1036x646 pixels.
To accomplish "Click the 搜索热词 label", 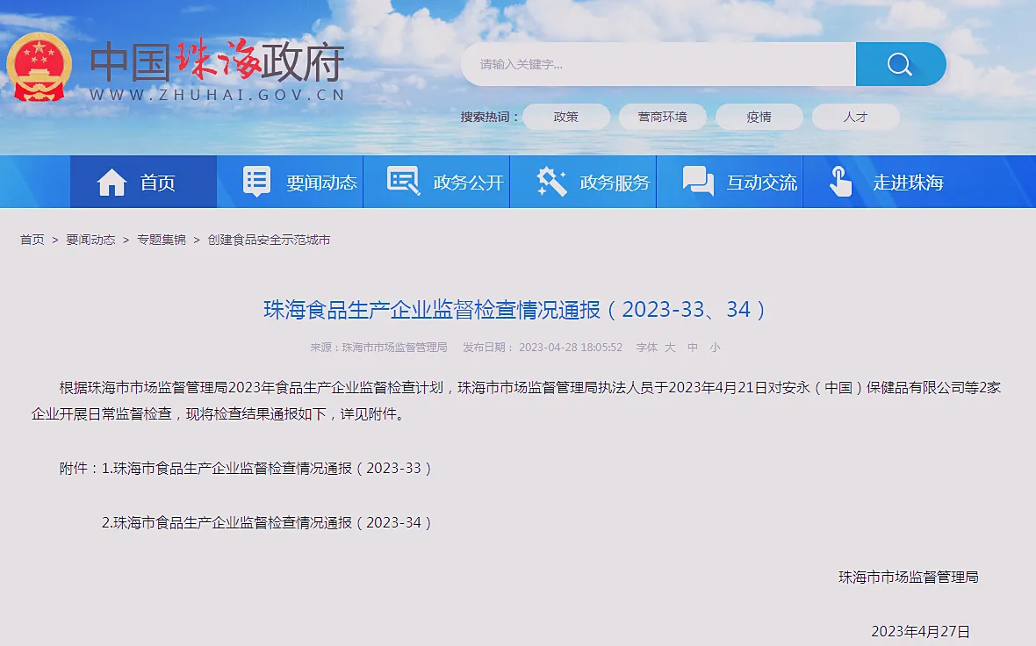I will tap(489, 117).
